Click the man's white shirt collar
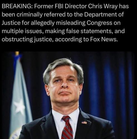 (65, 115)
